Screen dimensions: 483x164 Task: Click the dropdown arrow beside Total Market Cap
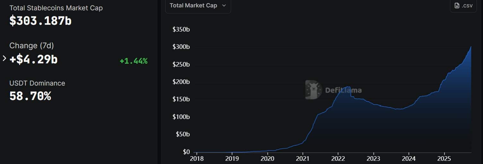click(x=224, y=5)
